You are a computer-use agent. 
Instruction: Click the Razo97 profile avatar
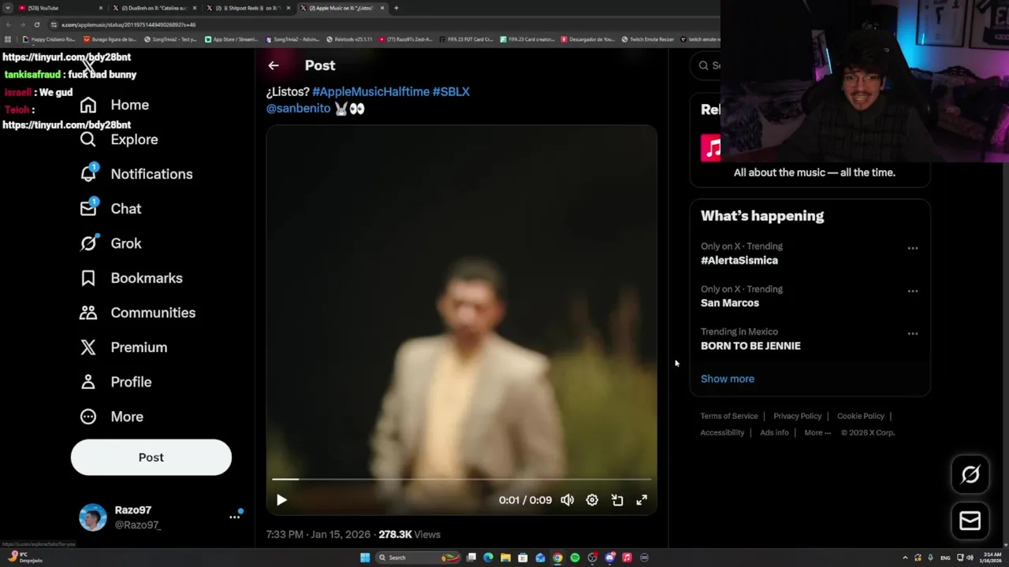(92, 517)
